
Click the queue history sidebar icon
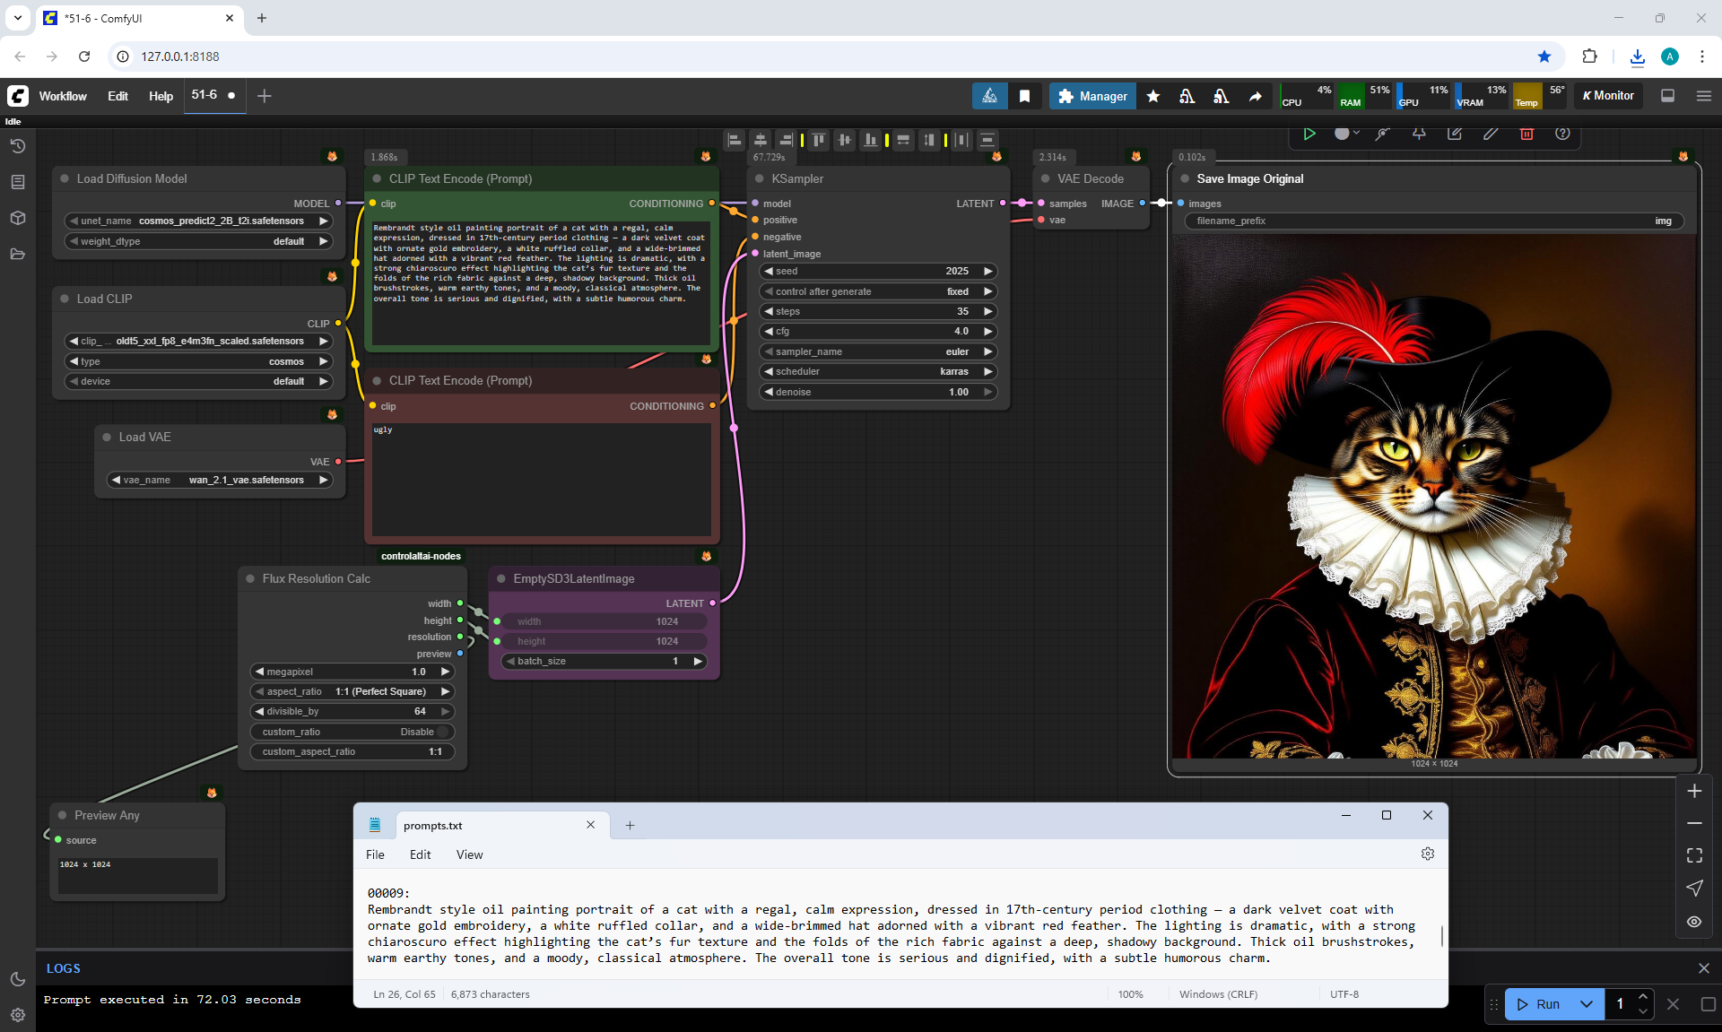pos(17,146)
